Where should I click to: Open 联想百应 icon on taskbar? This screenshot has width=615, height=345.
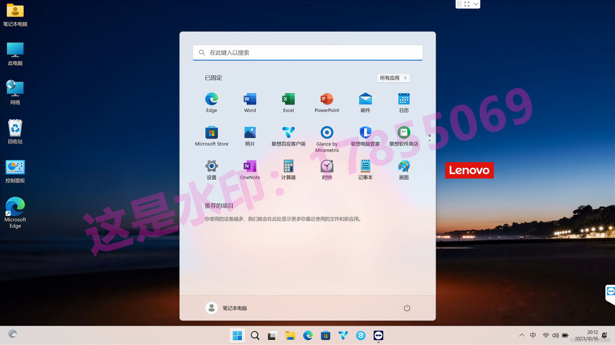(x=343, y=335)
